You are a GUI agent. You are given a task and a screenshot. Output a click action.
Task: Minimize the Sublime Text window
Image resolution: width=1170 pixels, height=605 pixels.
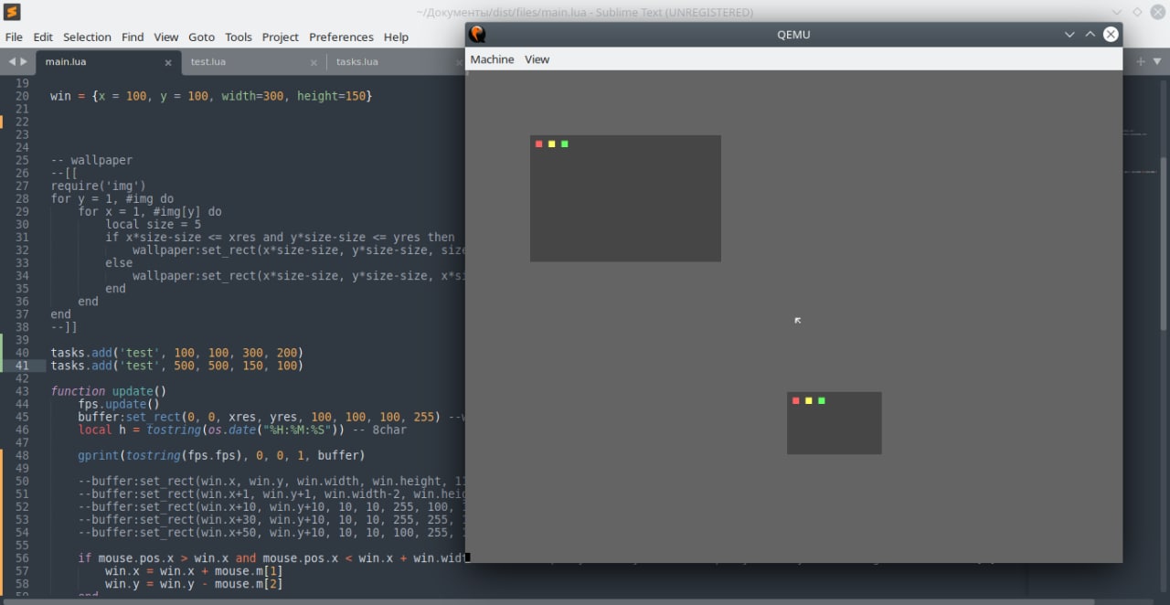(1117, 13)
